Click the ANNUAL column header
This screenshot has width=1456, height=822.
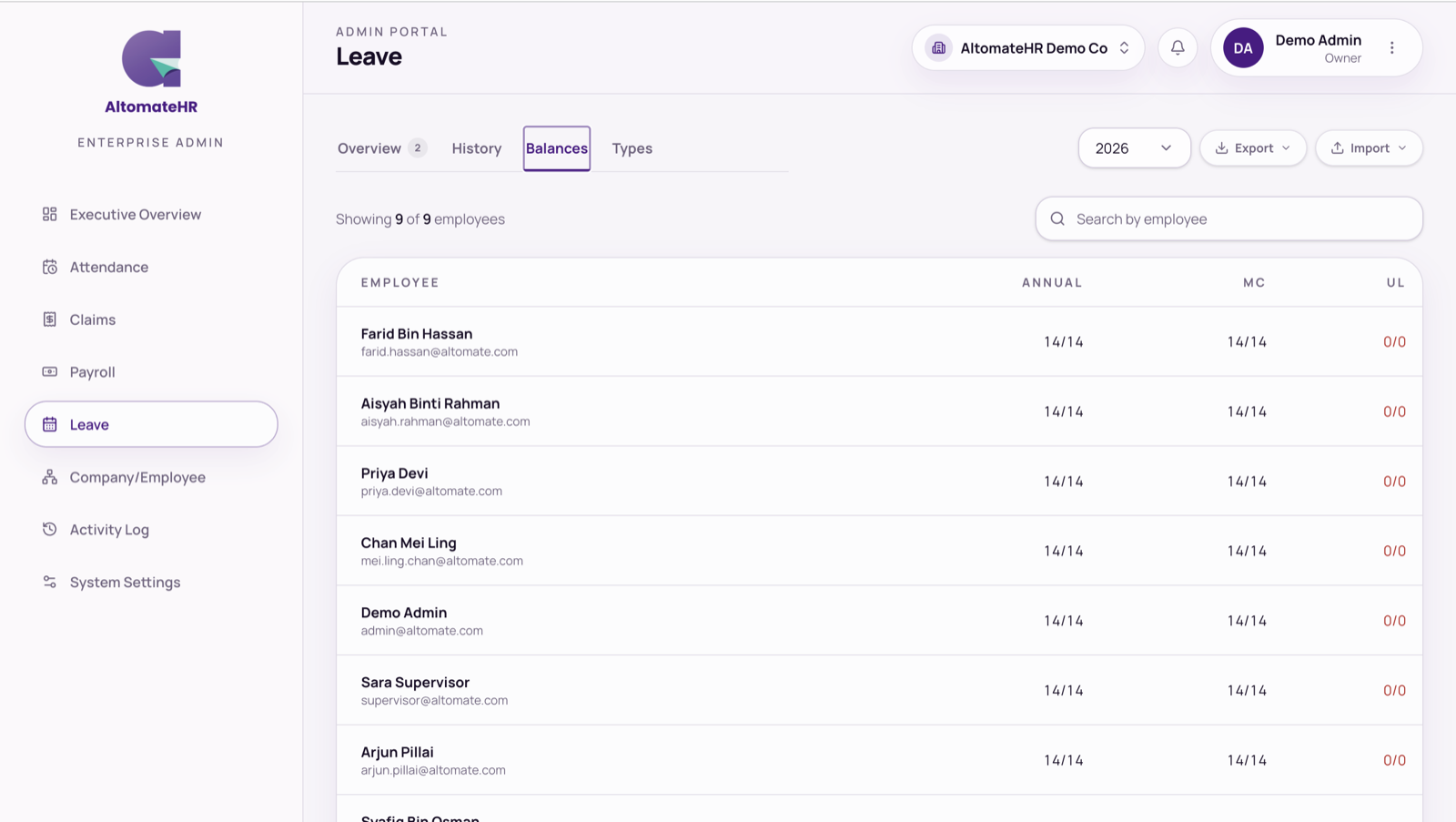pos(1052,282)
